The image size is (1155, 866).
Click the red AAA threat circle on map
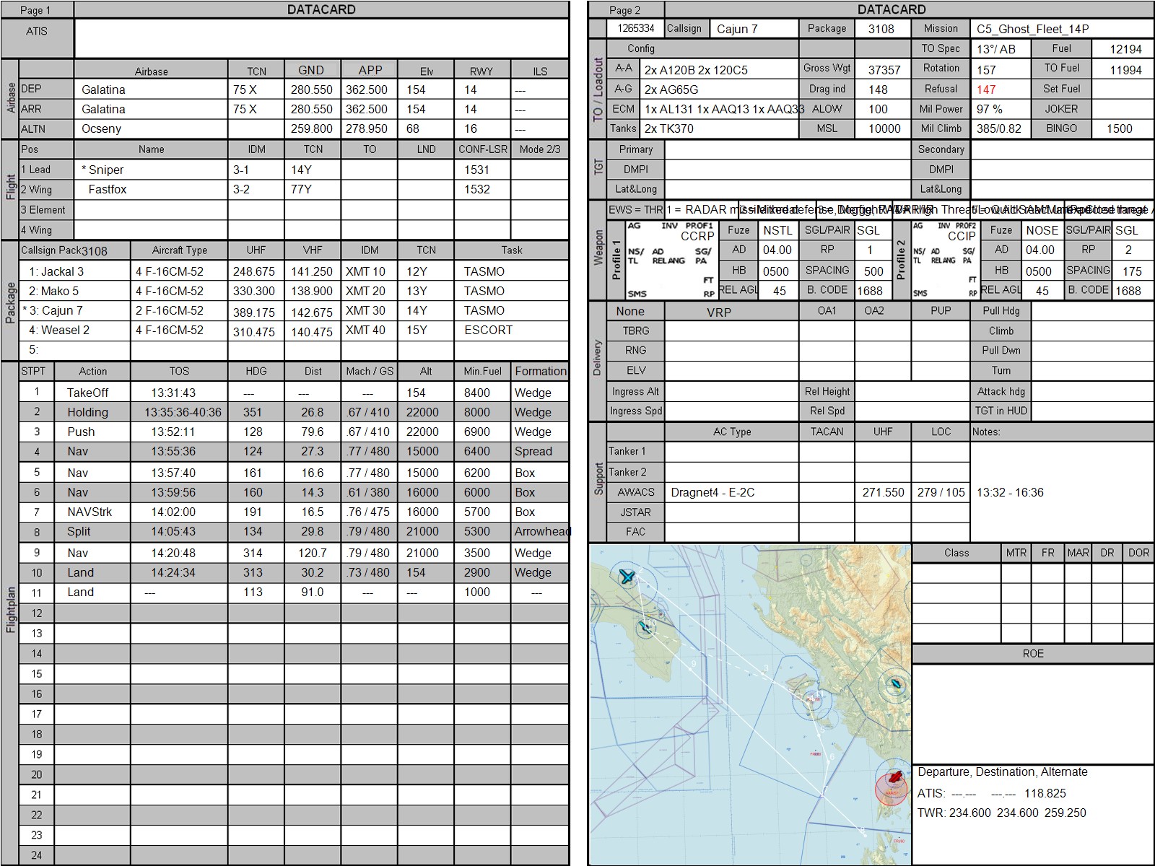891,791
